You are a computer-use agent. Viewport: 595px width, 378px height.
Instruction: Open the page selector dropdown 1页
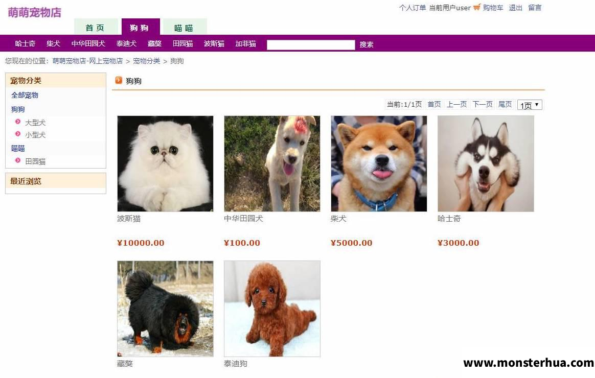[x=530, y=105]
